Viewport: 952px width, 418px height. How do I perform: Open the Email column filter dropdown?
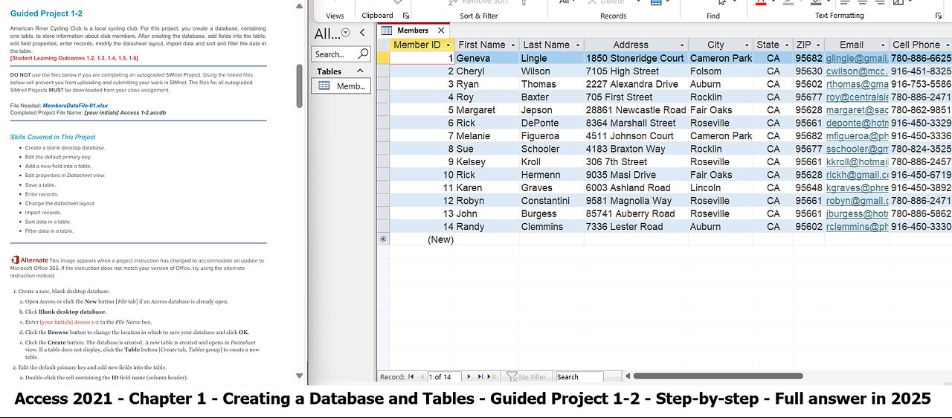click(x=882, y=45)
